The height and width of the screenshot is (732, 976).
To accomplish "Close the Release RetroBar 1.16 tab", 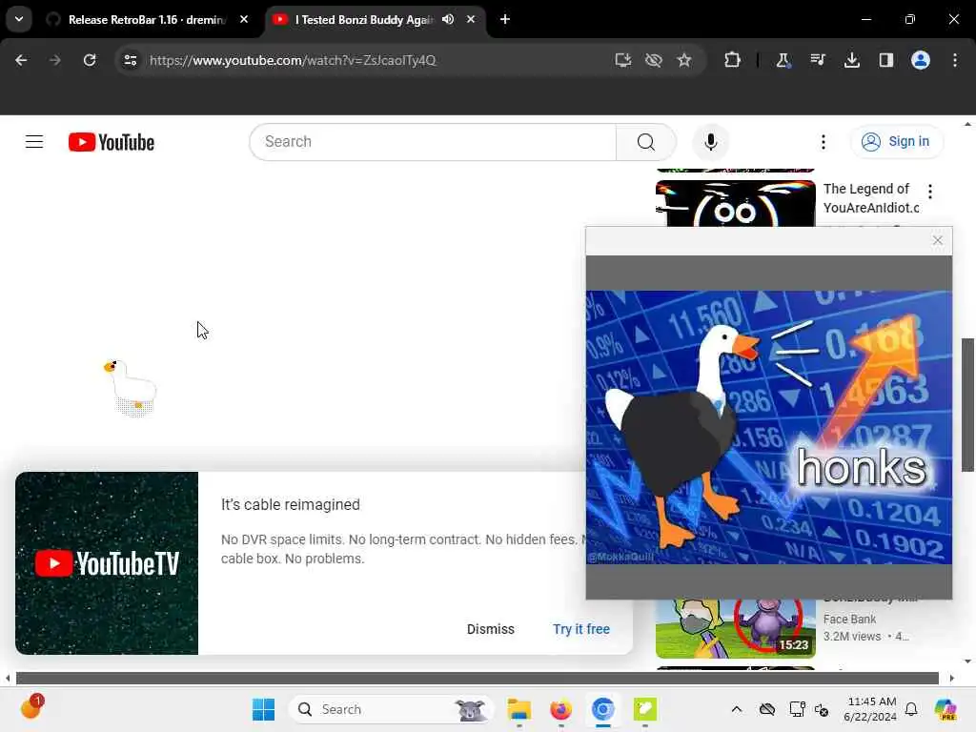I will [x=244, y=19].
